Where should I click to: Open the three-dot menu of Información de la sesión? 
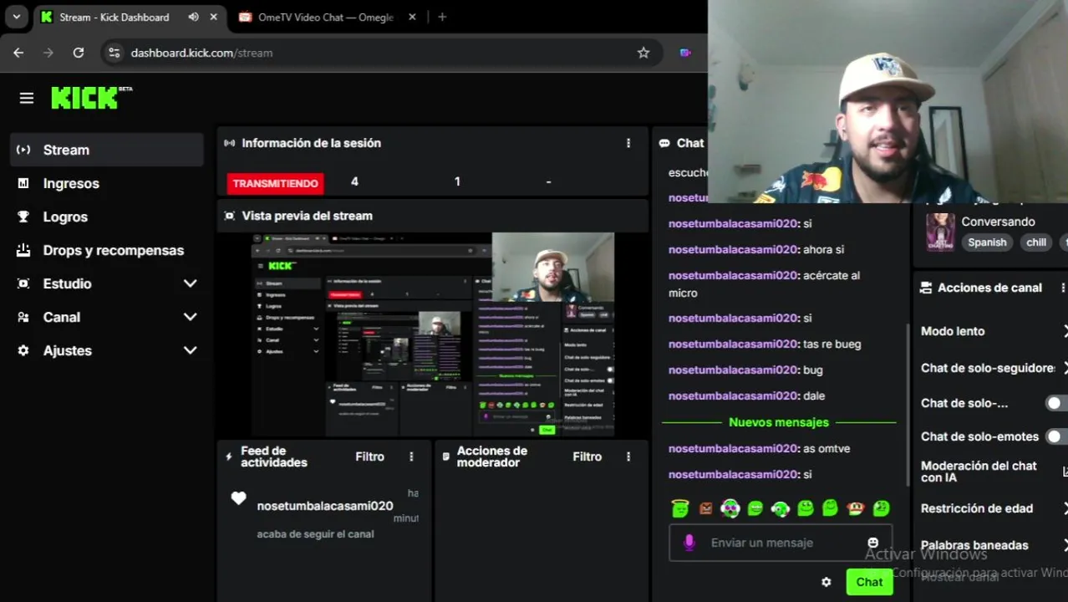coord(628,143)
